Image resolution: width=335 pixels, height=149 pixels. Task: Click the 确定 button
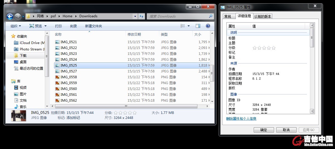pyautogui.click(x=263, y=130)
